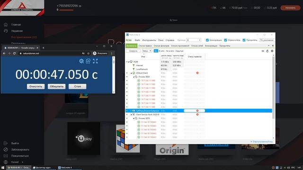
Task: Open the Rubik's cube tile in launcher
Action: (x=128, y=138)
